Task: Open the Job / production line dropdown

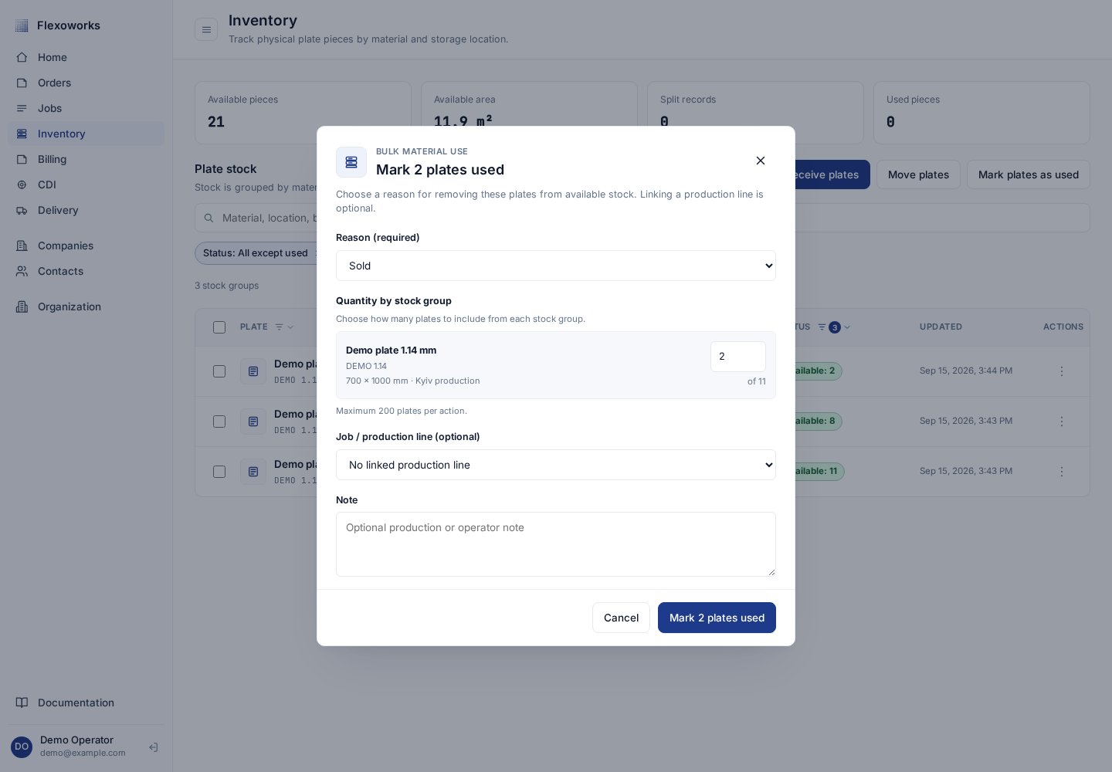Action: click(556, 465)
